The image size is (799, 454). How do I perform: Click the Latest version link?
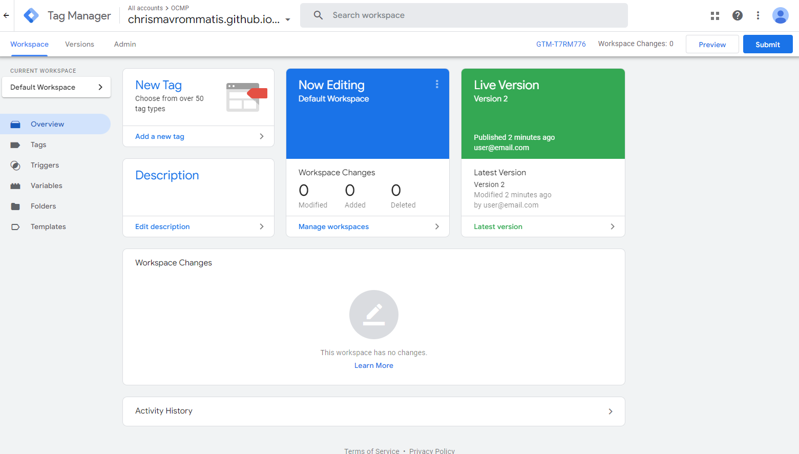coord(498,226)
